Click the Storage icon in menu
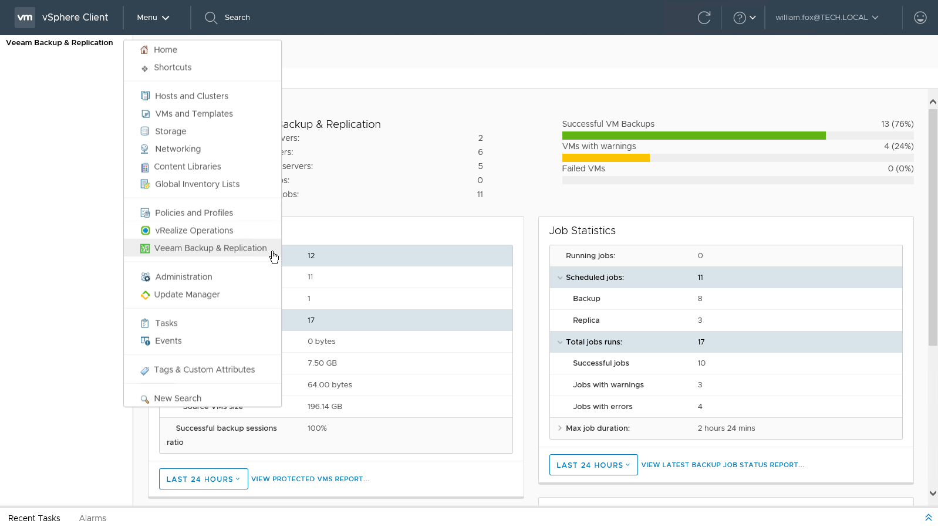The image size is (938, 527). coord(145,131)
